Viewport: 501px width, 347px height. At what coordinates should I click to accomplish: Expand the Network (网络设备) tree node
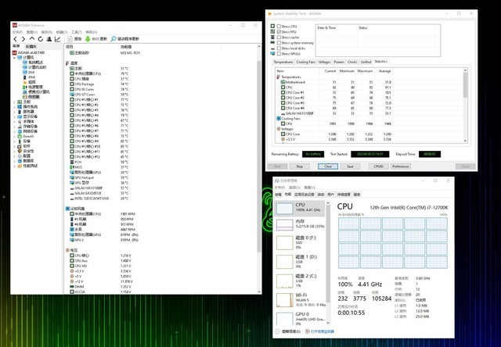coord(14,131)
